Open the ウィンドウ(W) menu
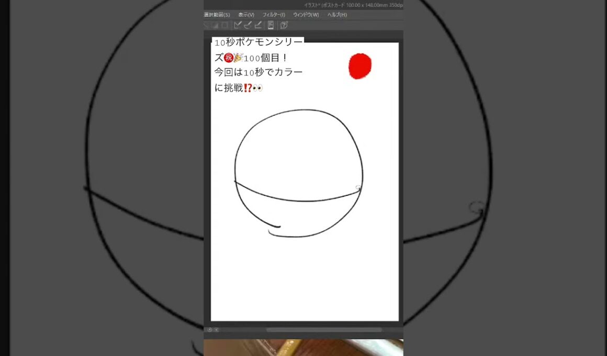 (x=306, y=15)
